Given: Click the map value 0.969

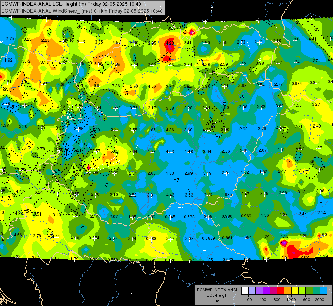Looking at the screenshot, I should (246, 216).
